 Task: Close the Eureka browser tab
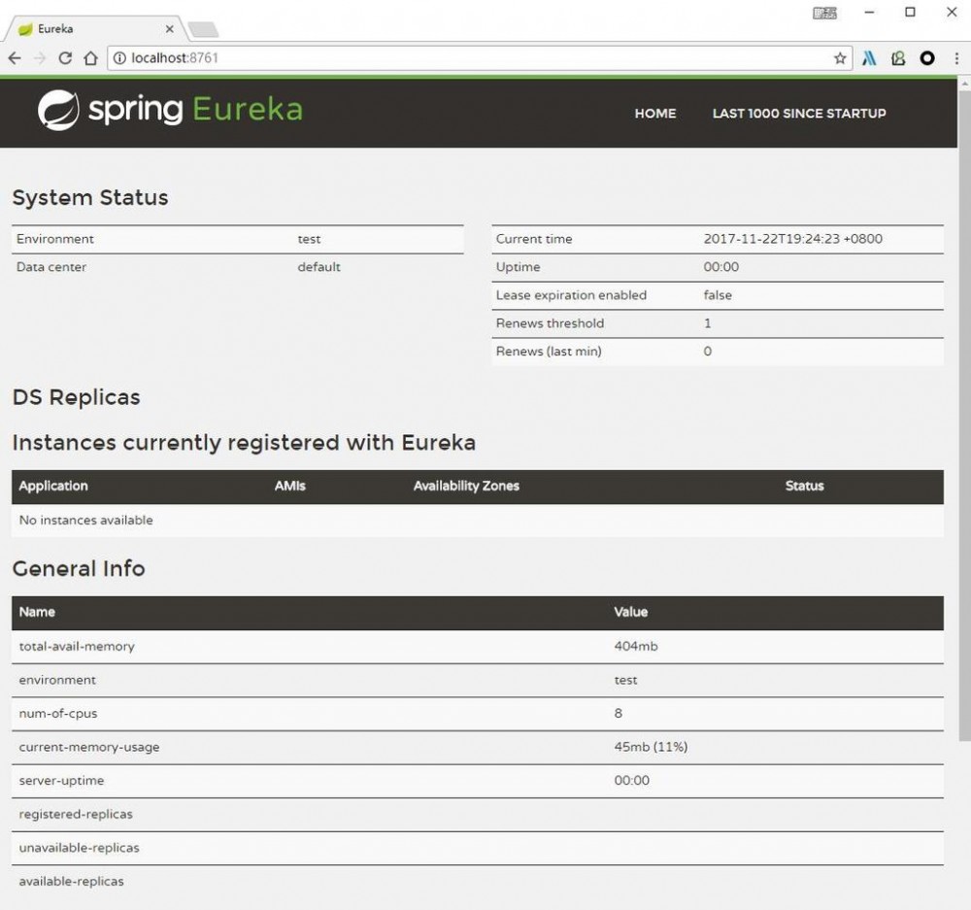point(170,29)
